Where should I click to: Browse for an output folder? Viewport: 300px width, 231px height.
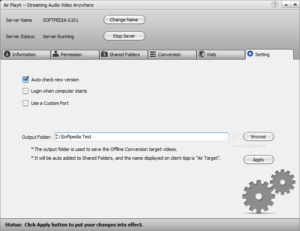click(259, 137)
